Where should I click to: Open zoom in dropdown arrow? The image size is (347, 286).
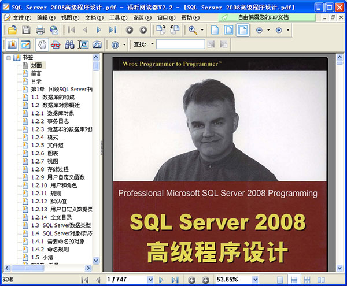click(288, 30)
